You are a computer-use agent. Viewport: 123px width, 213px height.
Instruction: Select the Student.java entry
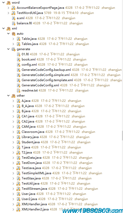click(31, 142)
